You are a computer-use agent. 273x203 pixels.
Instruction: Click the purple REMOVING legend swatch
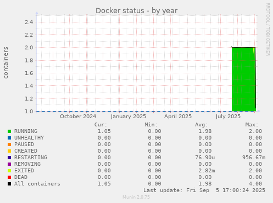click(x=9, y=164)
